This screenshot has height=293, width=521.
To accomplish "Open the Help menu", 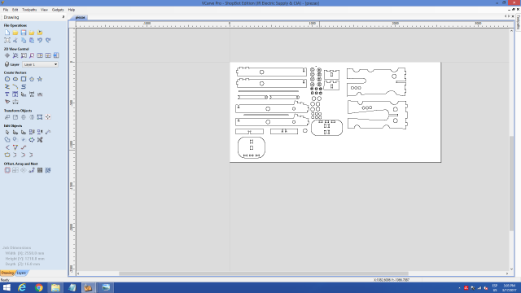I will (72, 10).
